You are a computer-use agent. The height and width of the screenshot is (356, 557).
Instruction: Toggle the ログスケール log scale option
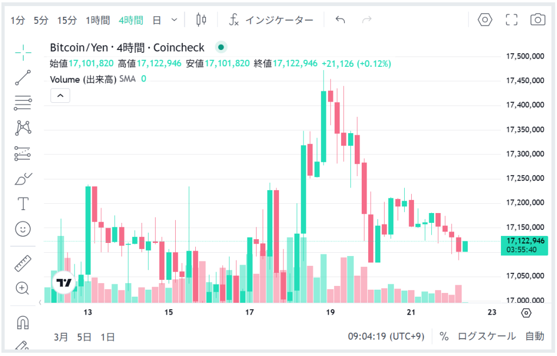point(486,336)
